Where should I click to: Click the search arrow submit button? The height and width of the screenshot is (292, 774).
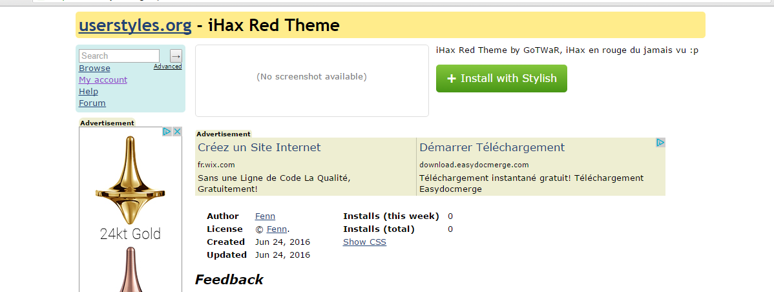click(176, 56)
